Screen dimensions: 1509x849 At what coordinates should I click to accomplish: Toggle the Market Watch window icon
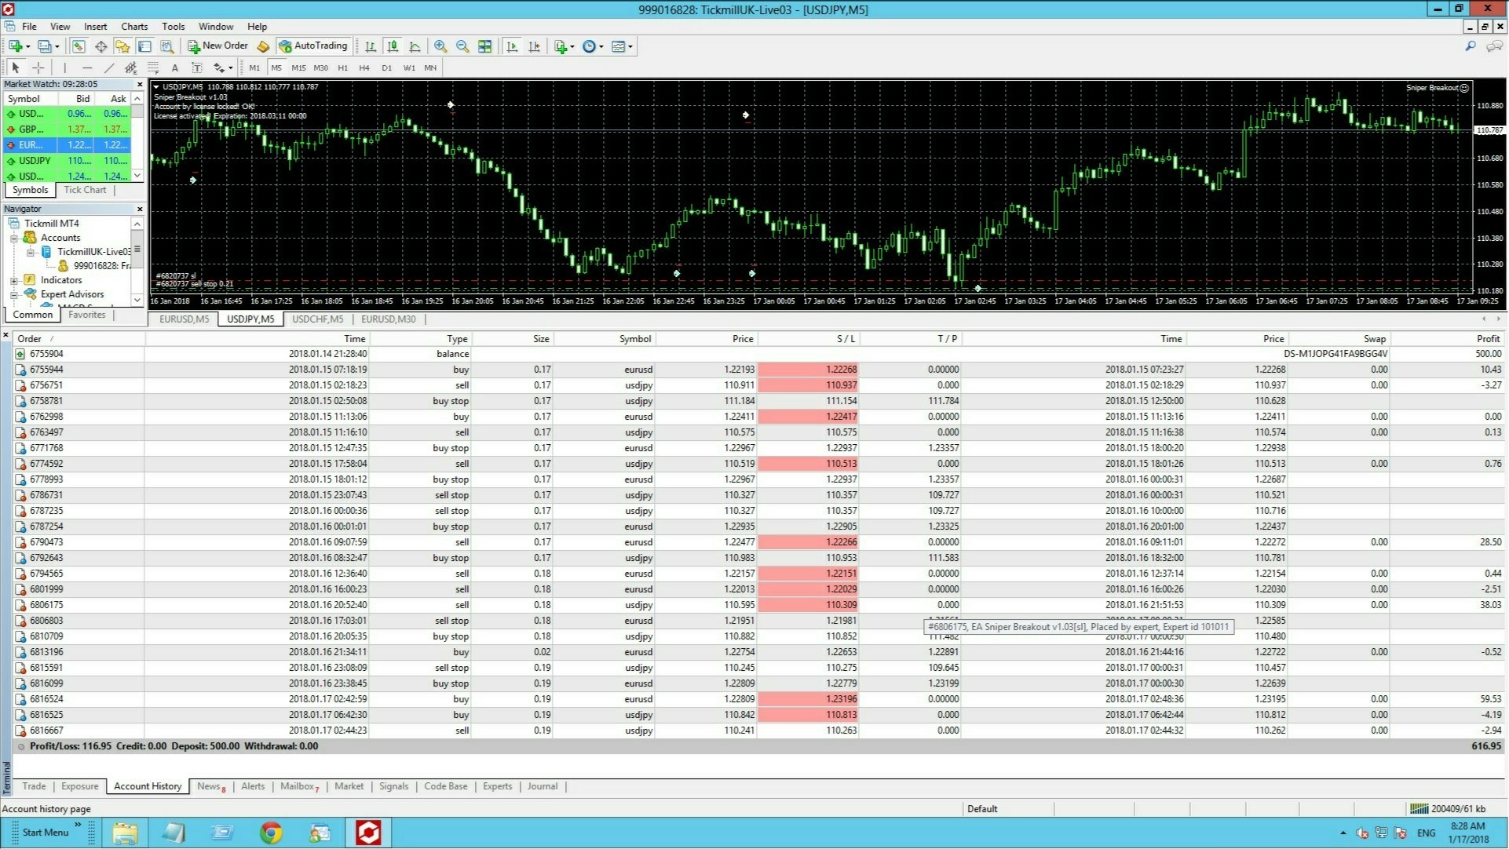(79, 46)
